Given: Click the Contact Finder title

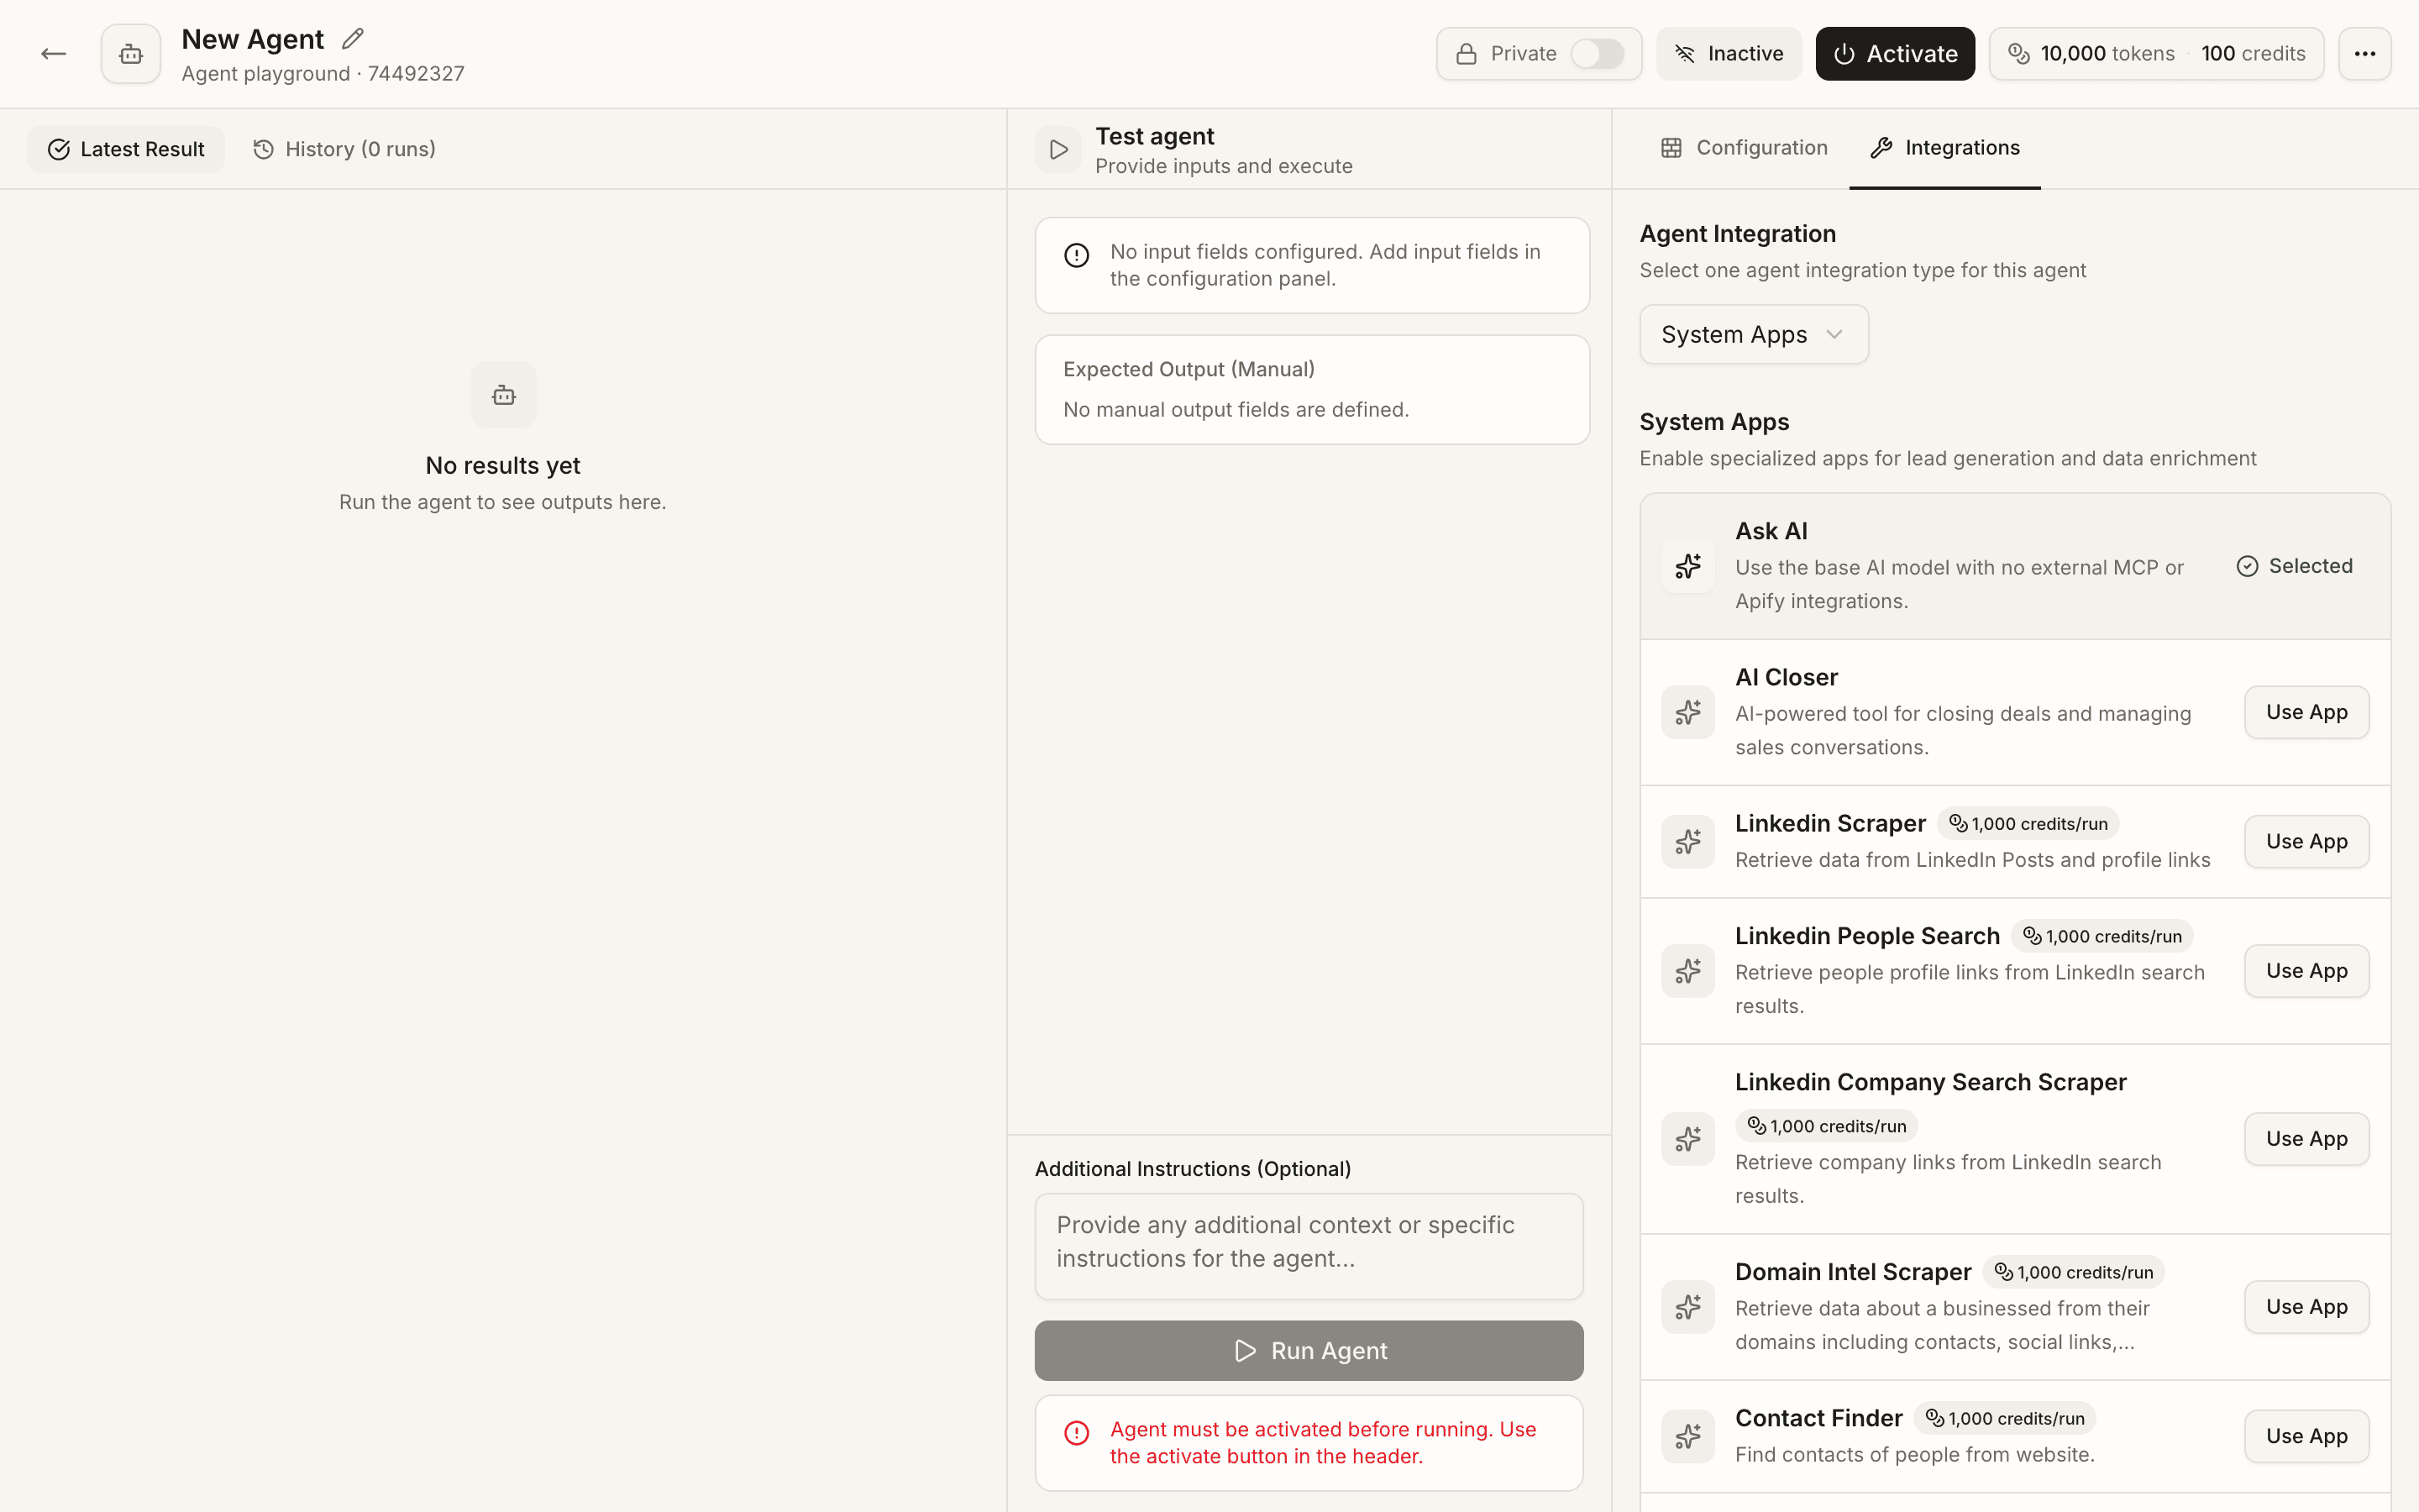Looking at the screenshot, I should pos(1818,1418).
